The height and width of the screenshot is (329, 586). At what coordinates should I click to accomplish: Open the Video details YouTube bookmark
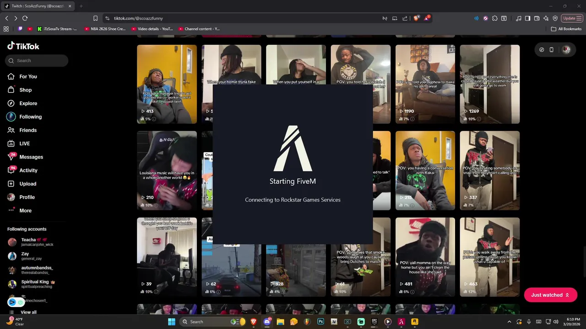point(152,29)
